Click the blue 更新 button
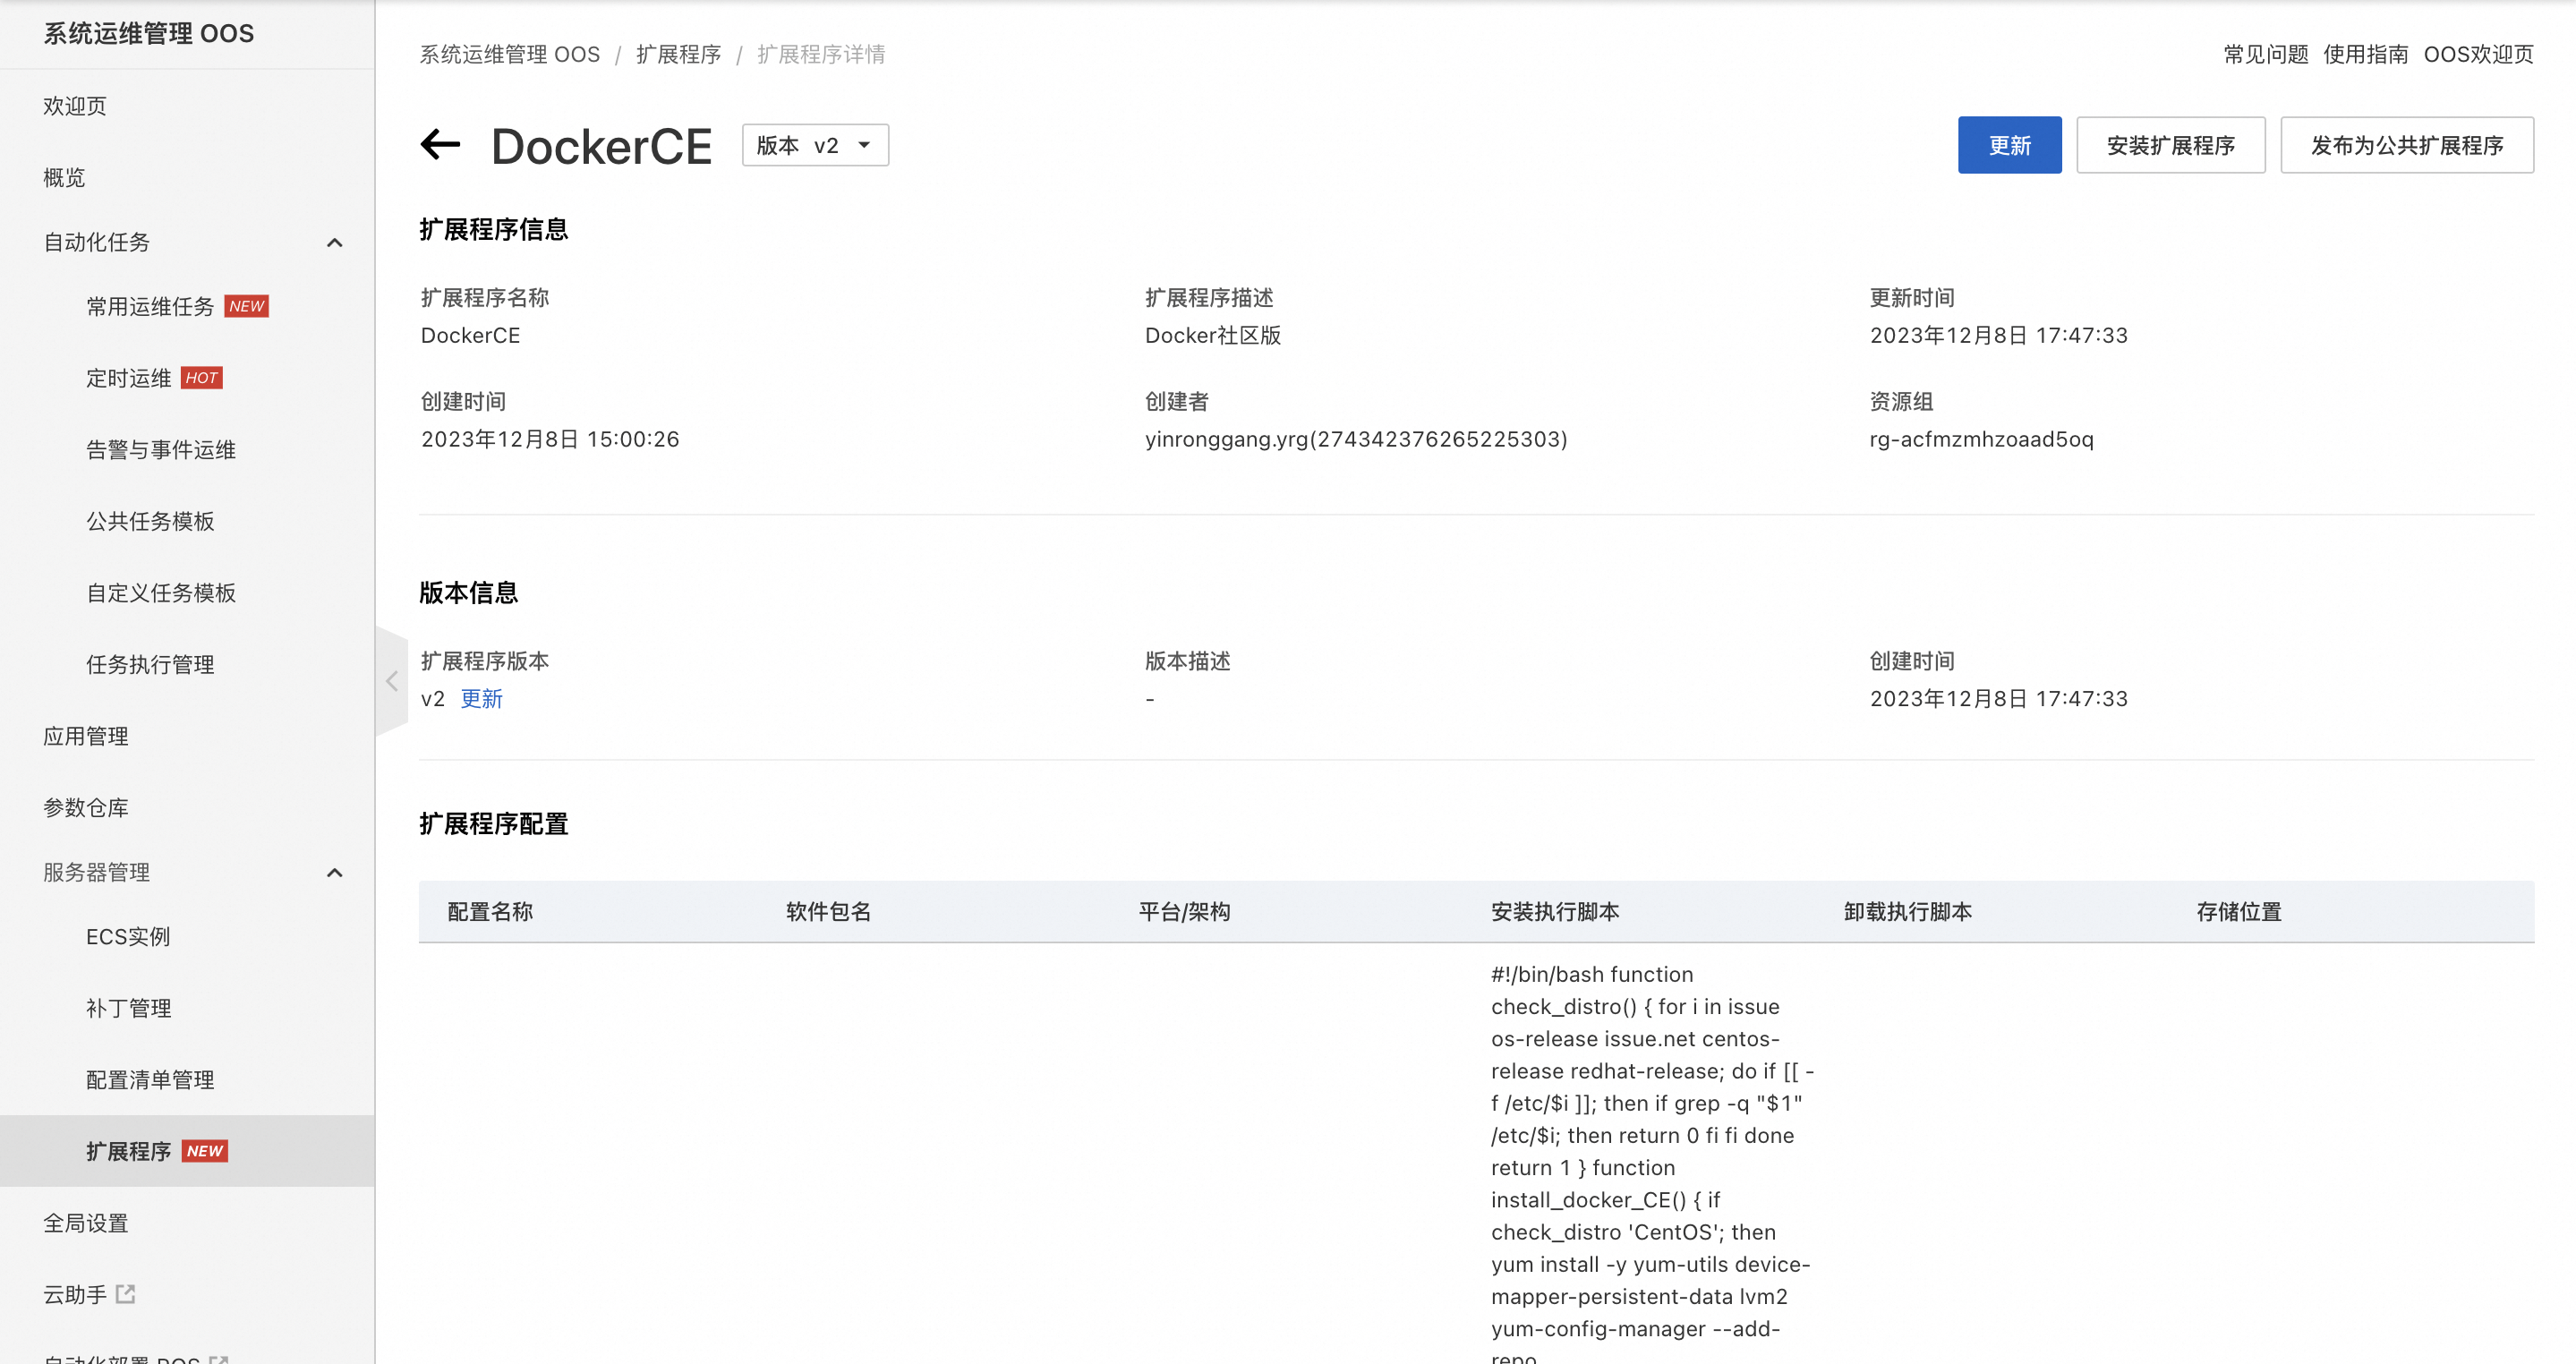2576x1364 pixels. 2009,145
